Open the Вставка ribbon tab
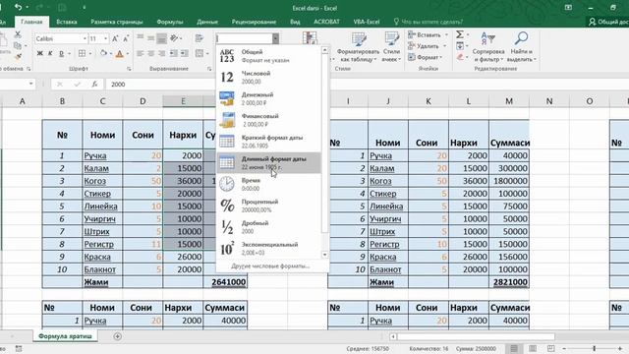This screenshot has height=354, width=629. tap(67, 22)
